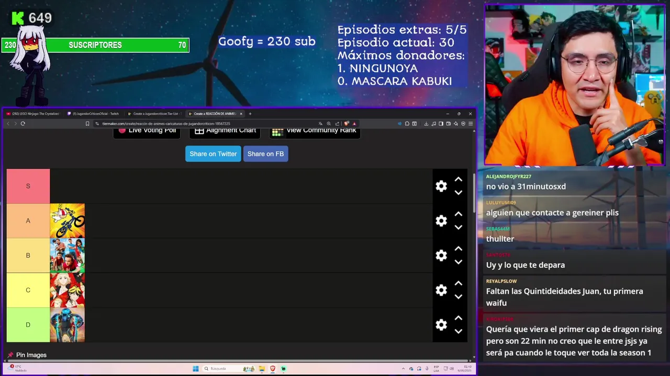The image size is (670, 376).
Task: Select the bicycle cartoon image in A tier
Action: [x=68, y=221]
